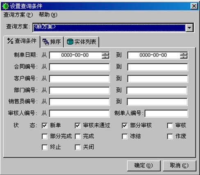Image resolution: width=200 pixels, height=175 pixels.
Task: Switch to the 实体列表 tab
Action: click(82, 42)
